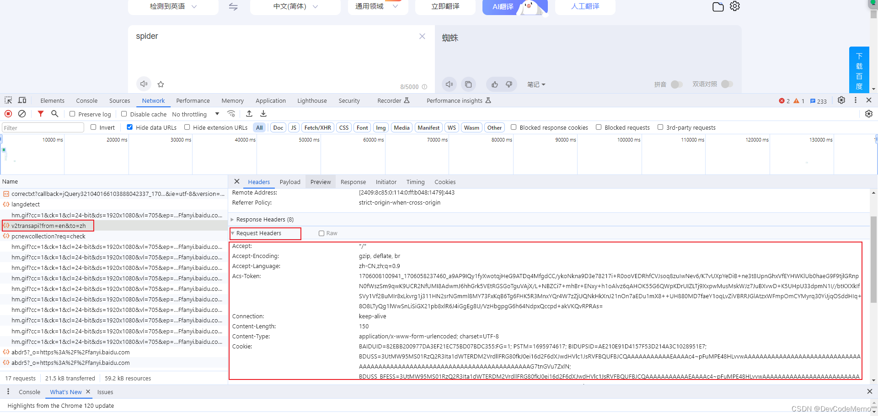Give thumbs up to translation

click(x=495, y=84)
